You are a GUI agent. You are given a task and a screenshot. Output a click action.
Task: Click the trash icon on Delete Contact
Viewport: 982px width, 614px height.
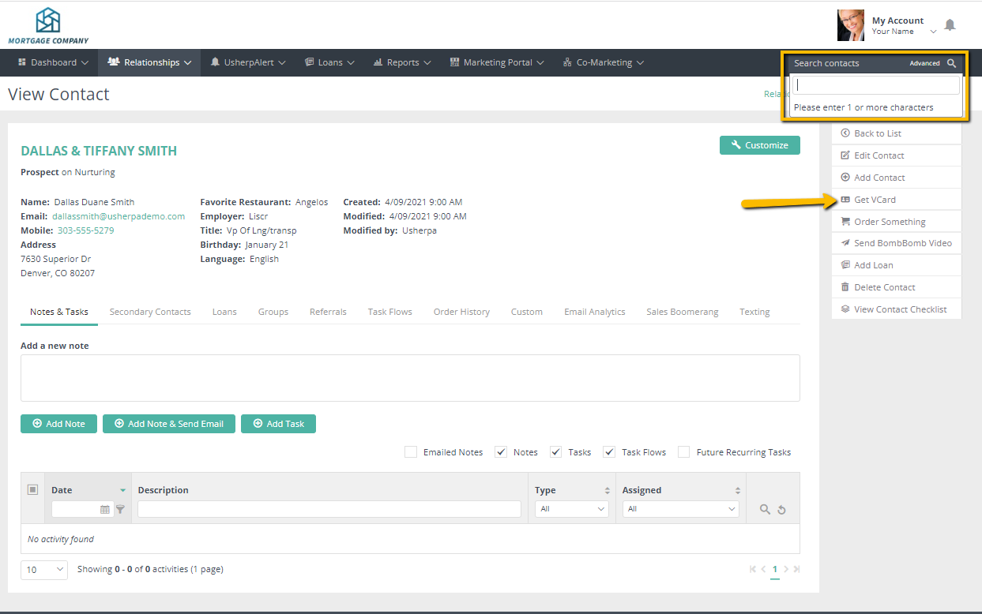click(846, 286)
